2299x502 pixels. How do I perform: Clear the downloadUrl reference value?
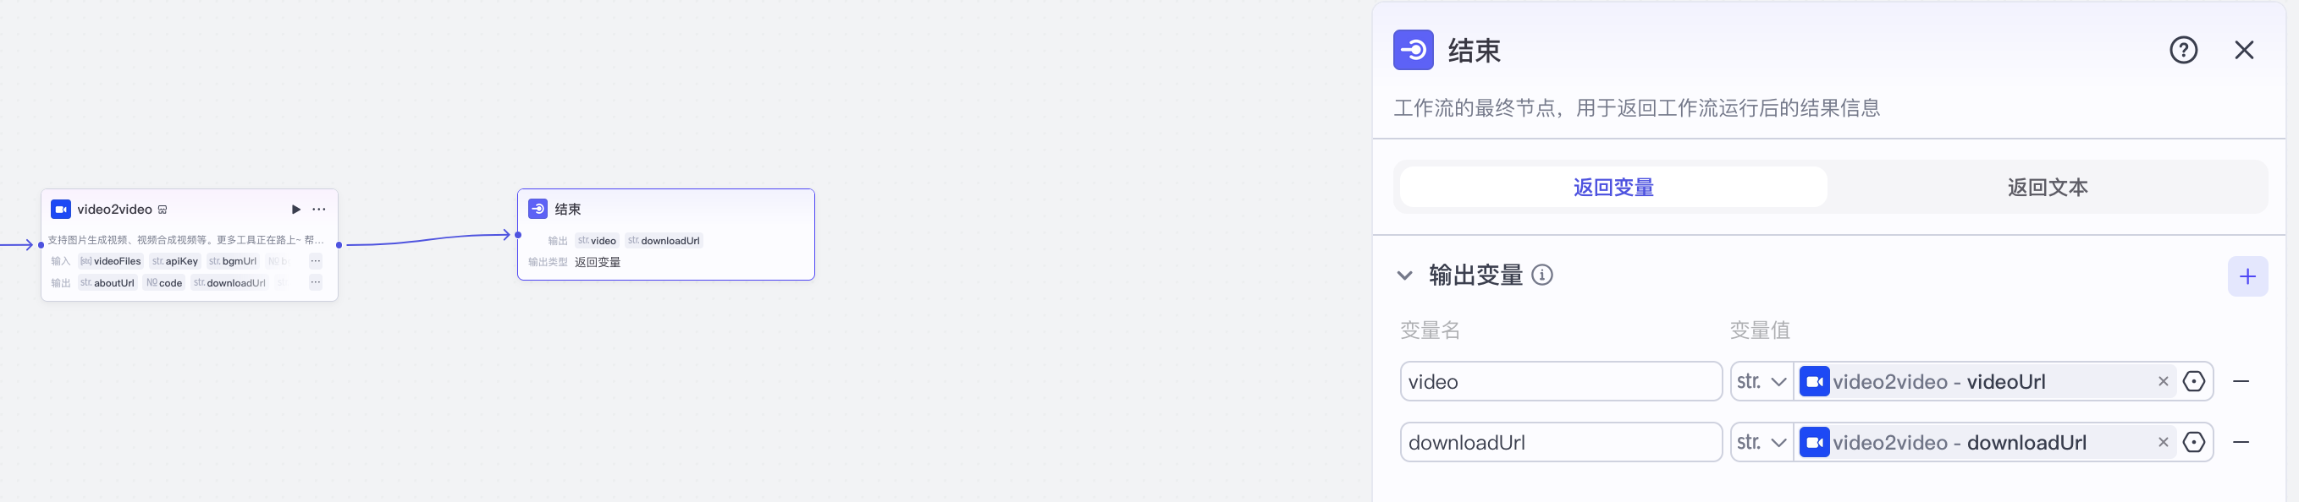click(2164, 442)
